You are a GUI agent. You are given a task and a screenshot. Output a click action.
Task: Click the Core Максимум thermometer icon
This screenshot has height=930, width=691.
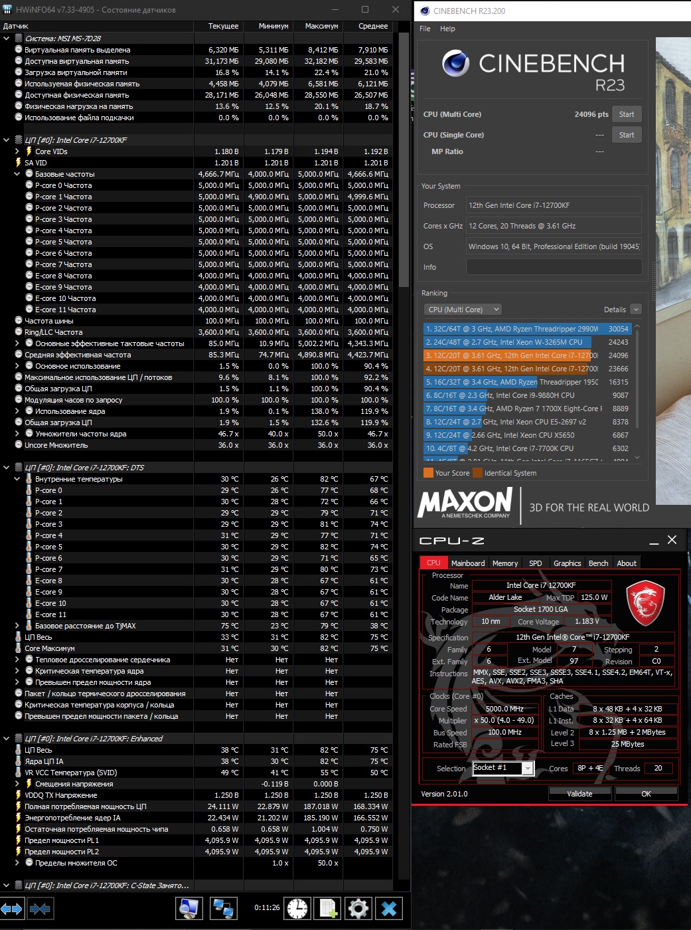tap(19, 648)
